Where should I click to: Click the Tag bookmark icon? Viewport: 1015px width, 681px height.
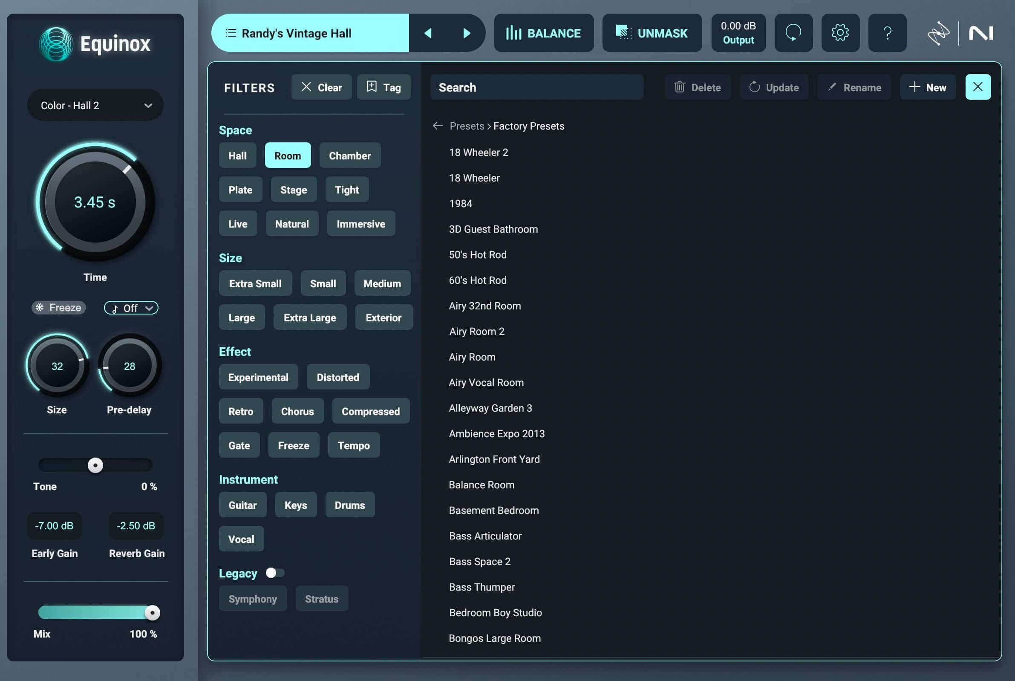coord(371,87)
